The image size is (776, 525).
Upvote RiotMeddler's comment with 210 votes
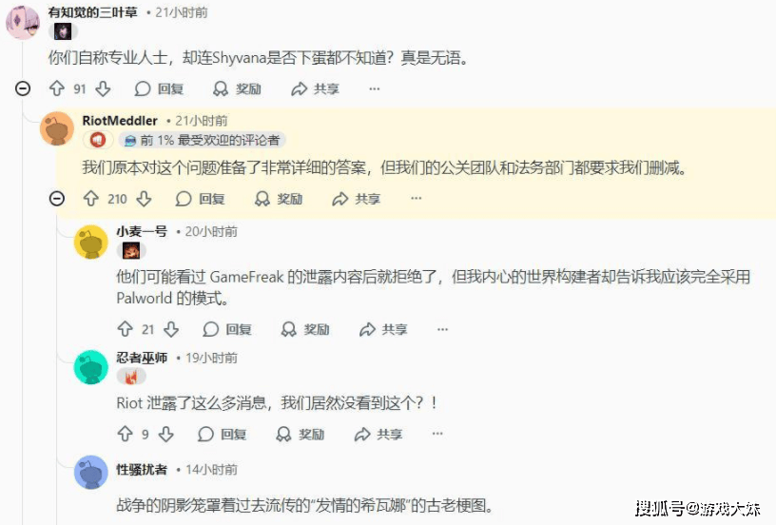(x=90, y=199)
